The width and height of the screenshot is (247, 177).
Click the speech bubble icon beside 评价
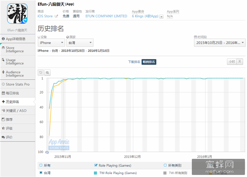(x=3, y=137)
